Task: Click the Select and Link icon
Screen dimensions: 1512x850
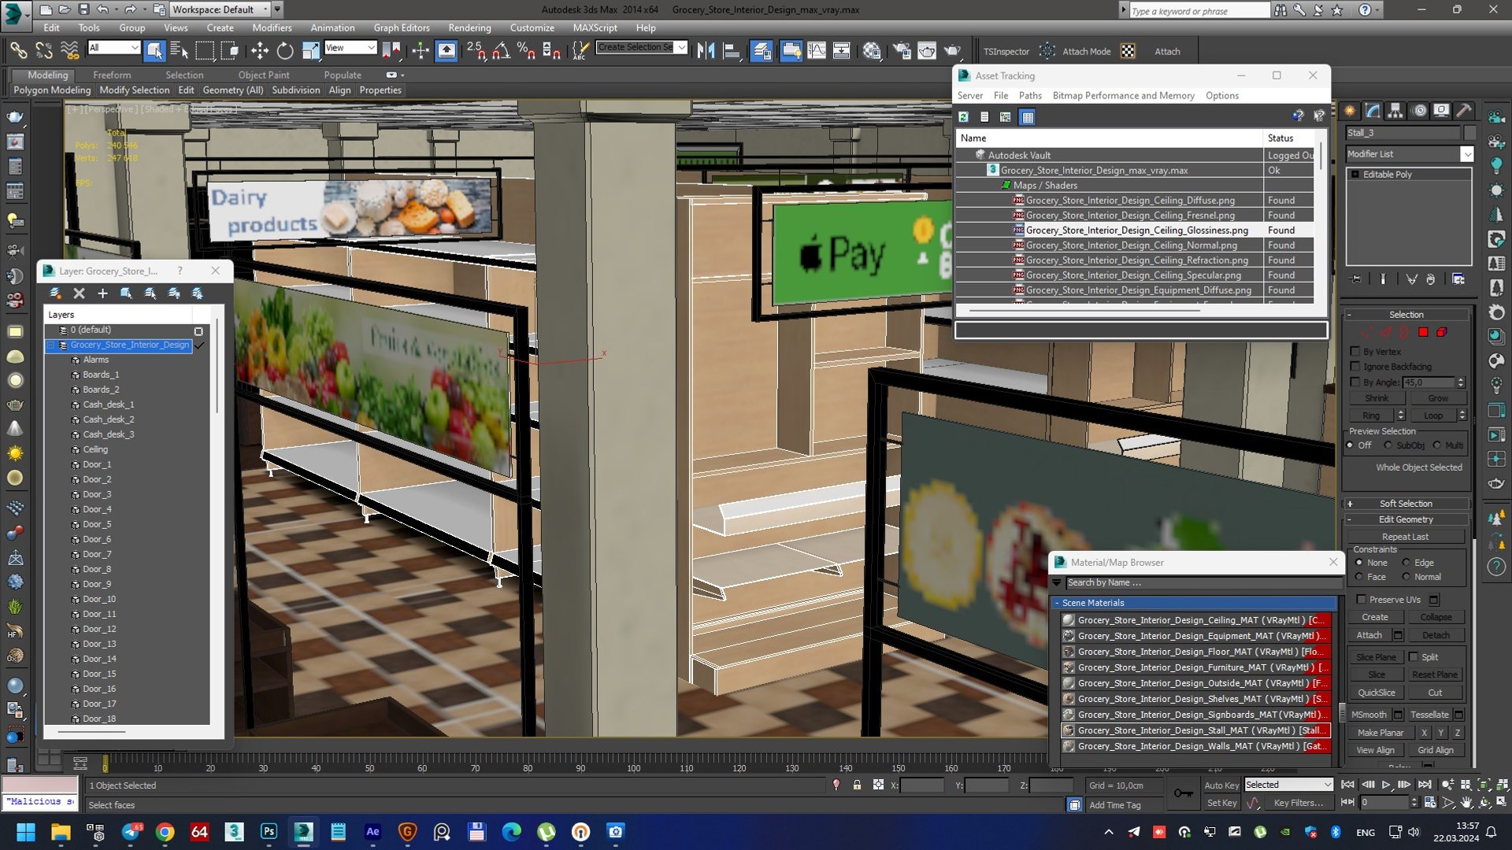Action: (x=17, y=51)
